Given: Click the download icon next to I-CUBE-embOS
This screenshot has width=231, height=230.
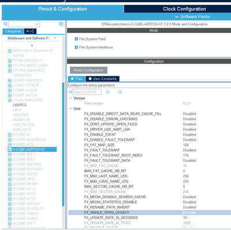Looking at the screenshot, I should [x=10, y=90].
